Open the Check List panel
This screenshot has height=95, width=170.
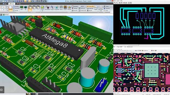[x=42, y=8]
